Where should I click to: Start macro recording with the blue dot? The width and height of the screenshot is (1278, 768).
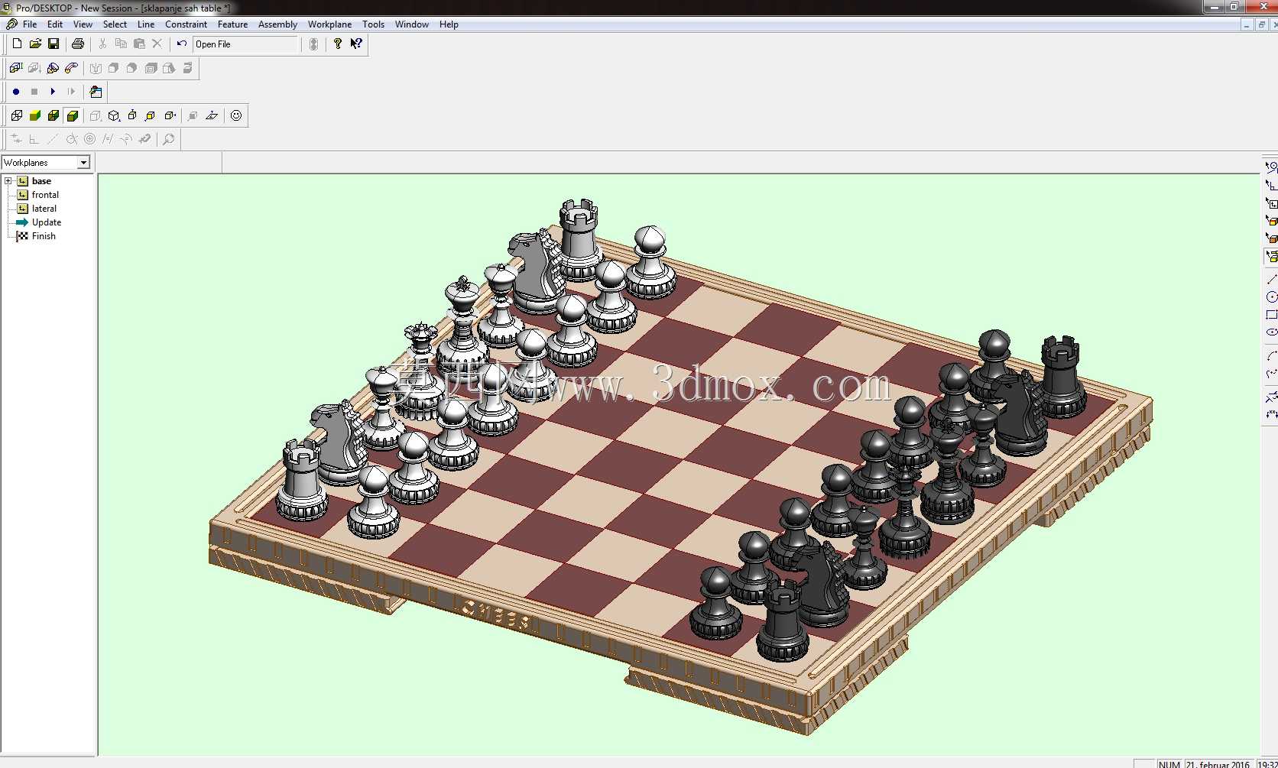pos(16,92)
